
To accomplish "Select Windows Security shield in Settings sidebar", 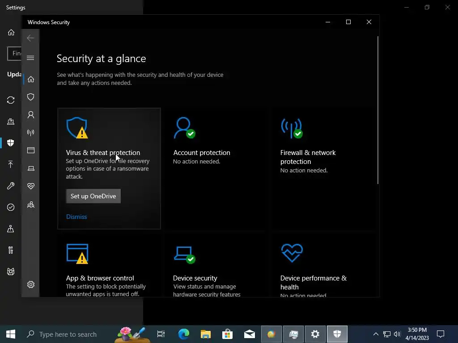I will tap(11, 142).
